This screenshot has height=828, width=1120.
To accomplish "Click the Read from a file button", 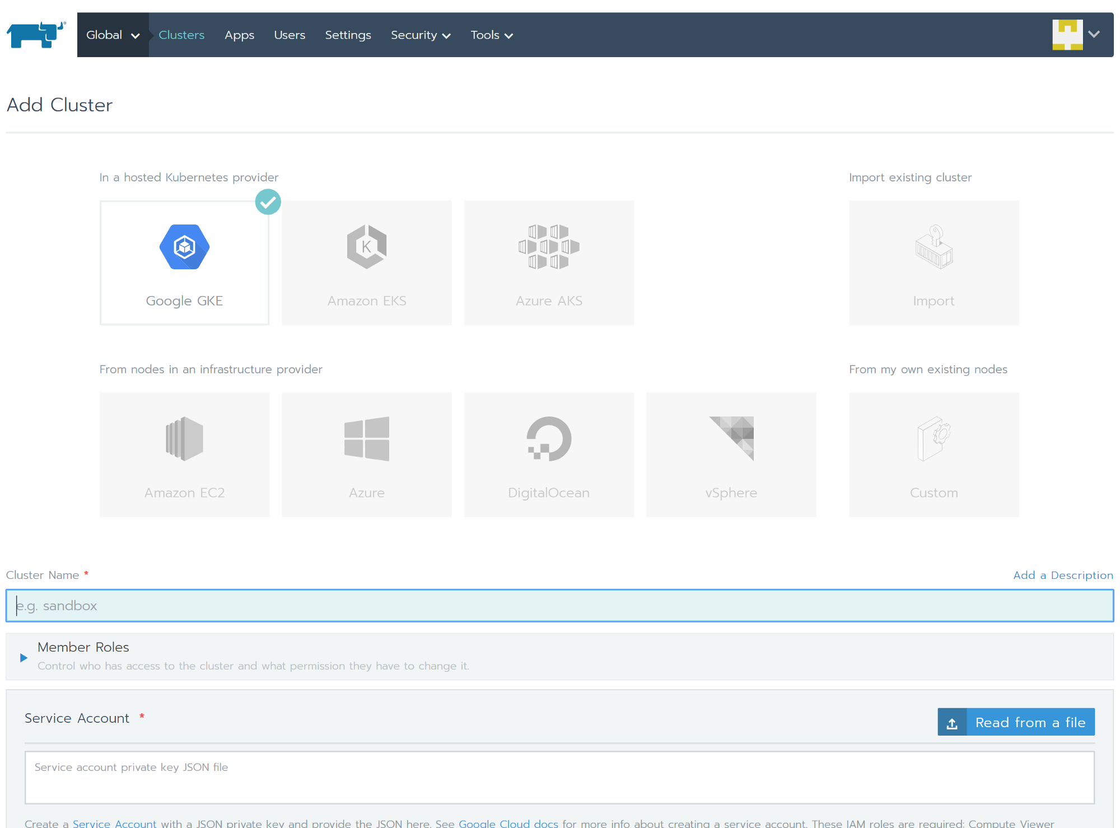I will tap(1015, 722).
